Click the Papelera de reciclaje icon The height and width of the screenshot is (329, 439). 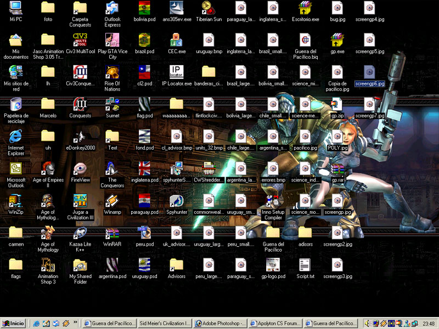[16, 104]
